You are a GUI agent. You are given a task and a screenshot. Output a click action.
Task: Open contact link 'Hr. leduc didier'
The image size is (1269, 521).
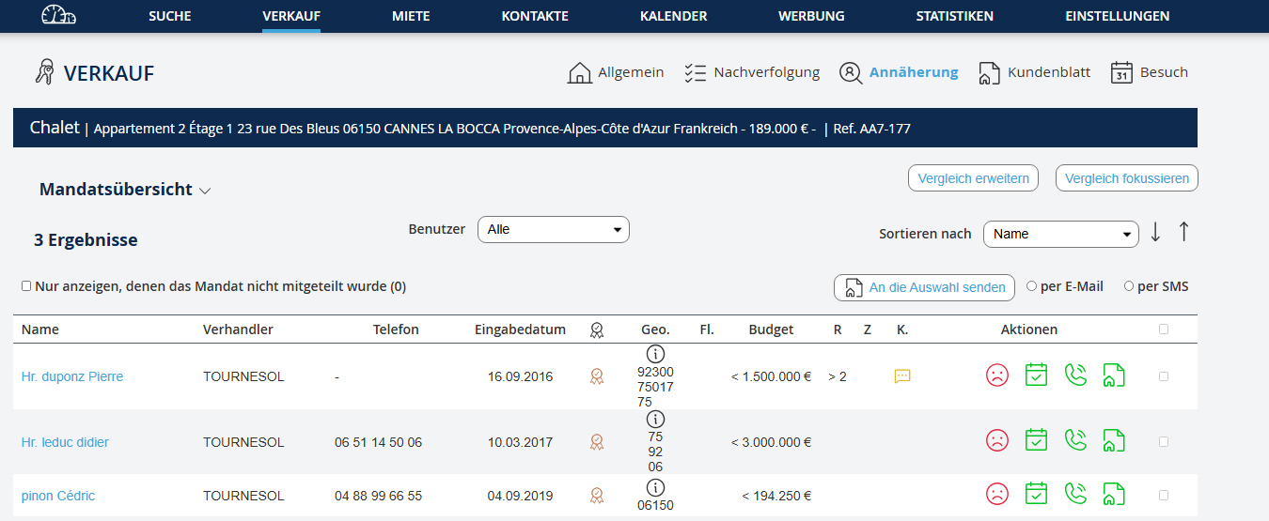click(x=65, y=442)
